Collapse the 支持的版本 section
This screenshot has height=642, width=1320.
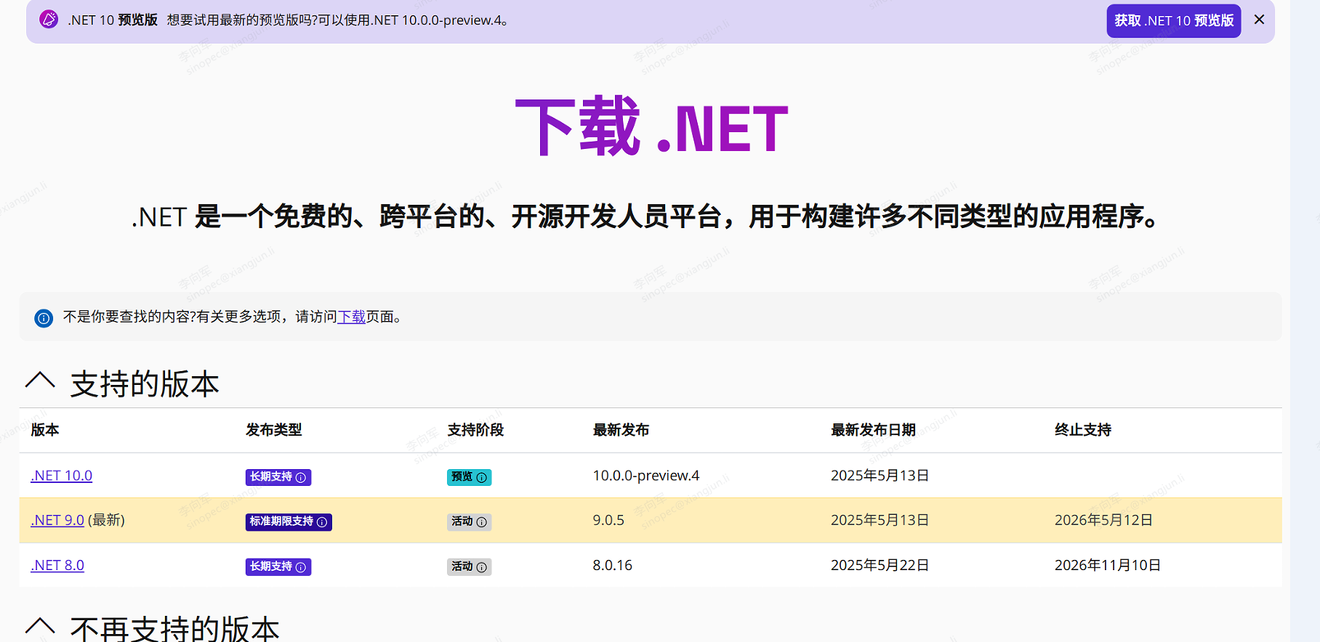point(40,381)
